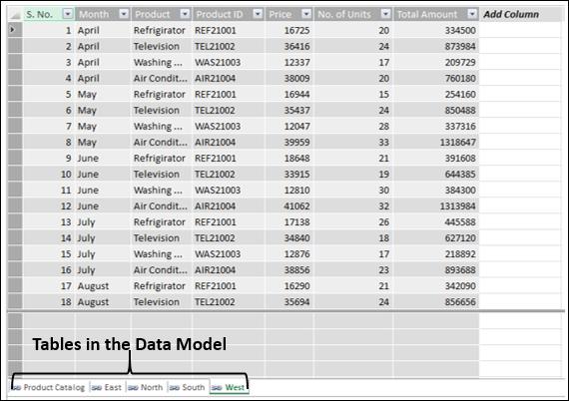Click the Television cell in row 10
569x401 pixels.
tap(162, 174)
